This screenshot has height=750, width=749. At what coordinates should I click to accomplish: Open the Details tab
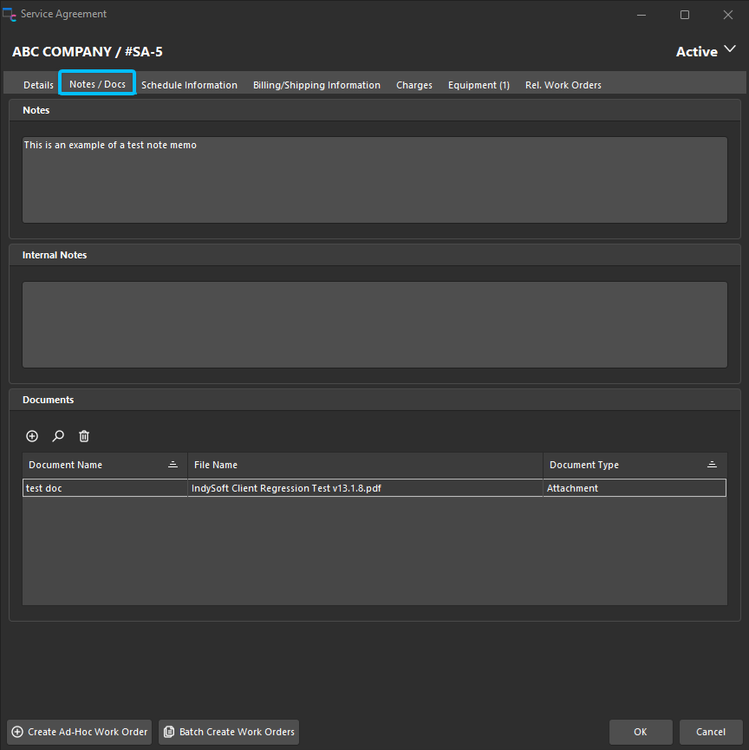coord(38,85)
